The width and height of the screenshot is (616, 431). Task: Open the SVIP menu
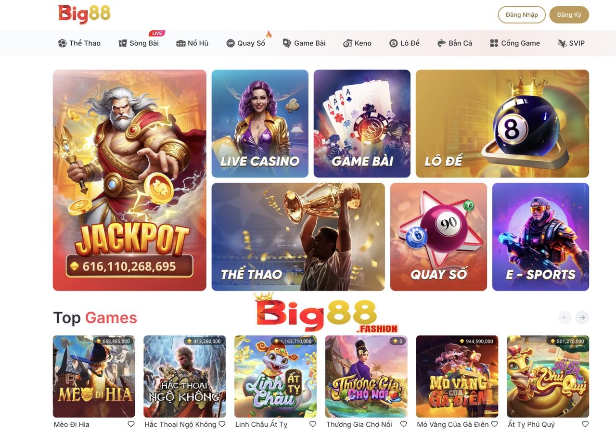coord(571,43)
